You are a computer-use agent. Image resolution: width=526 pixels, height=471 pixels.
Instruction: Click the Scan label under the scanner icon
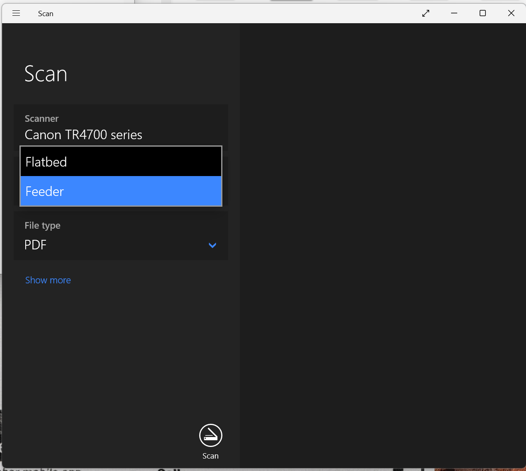(210, 456)
